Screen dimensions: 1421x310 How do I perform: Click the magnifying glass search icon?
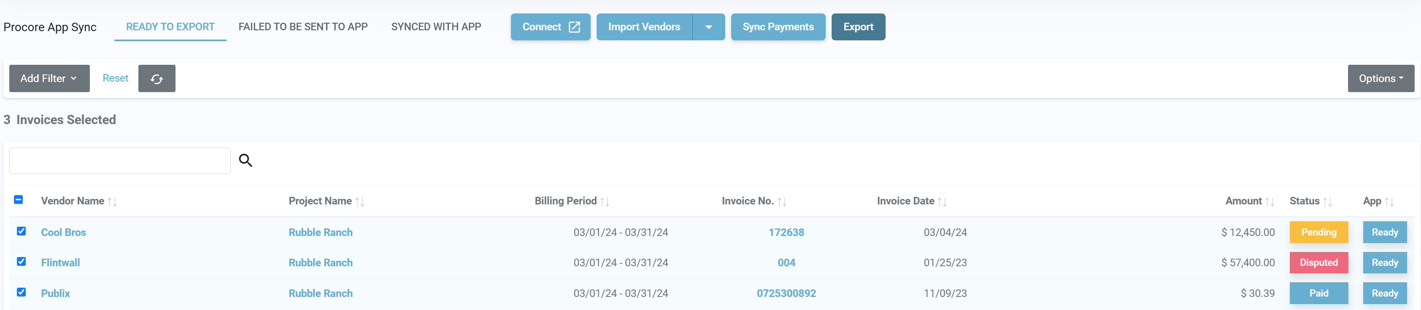tap(246, 161)
